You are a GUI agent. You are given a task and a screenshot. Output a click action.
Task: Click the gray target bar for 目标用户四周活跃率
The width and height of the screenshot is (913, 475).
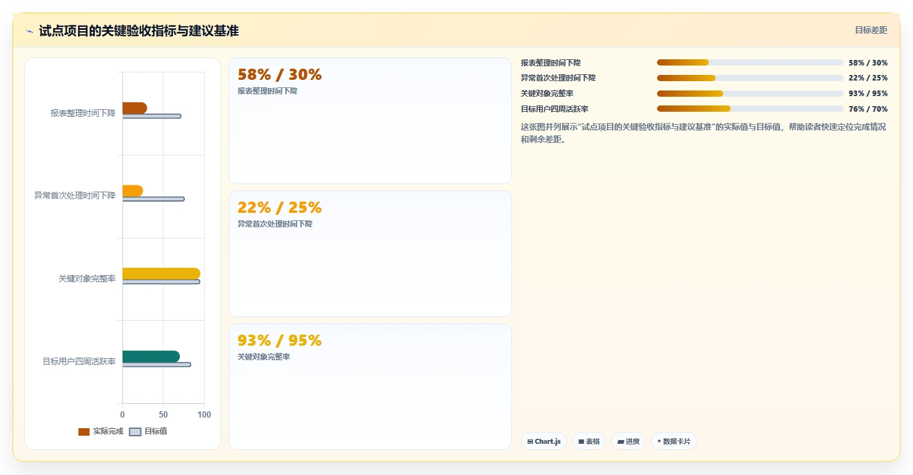tap(157, 365)
